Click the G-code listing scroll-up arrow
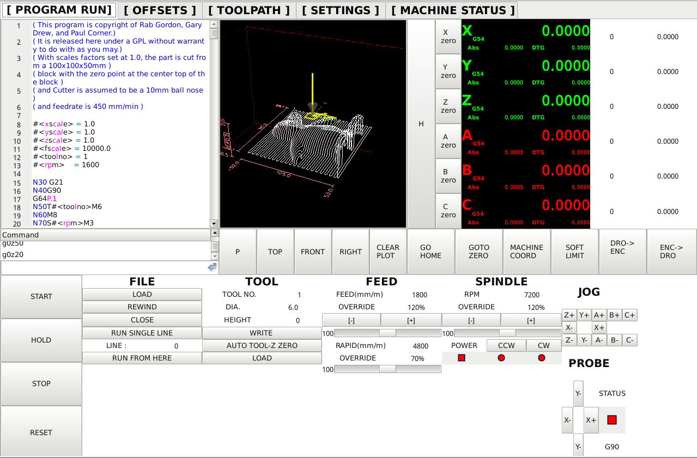The width and height of the screenshot is (697, 458). [214, 25]
